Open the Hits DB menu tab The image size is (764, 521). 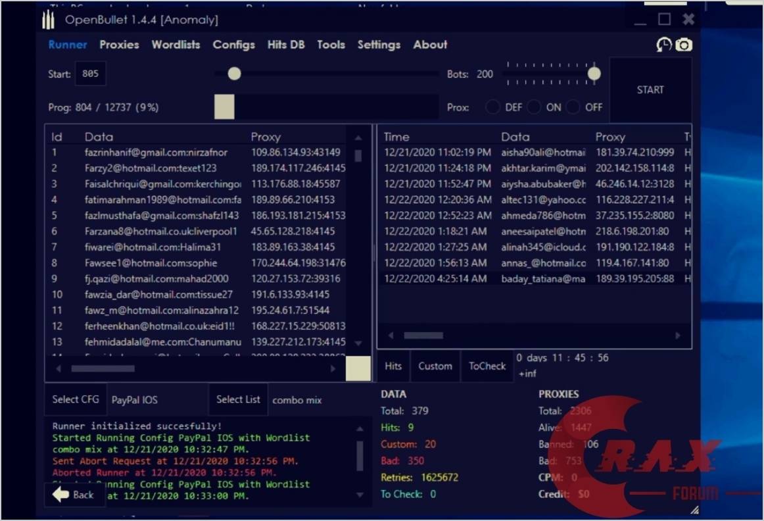pos(286,45)
